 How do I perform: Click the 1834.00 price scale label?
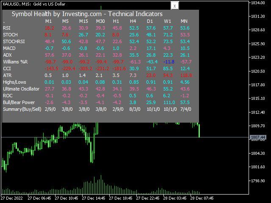pos(257,3)
